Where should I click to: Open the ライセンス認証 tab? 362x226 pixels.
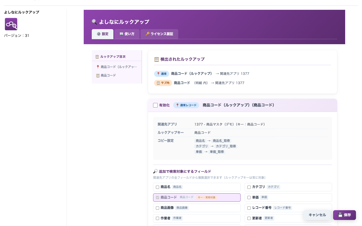pyautogui.click(x=159, y=34)
